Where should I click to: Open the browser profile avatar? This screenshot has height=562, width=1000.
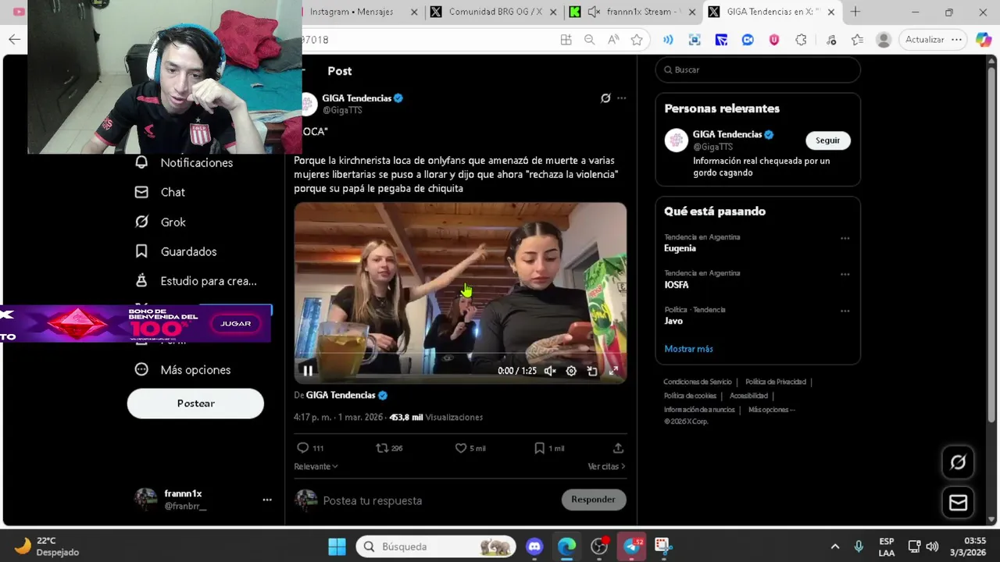pos(884,40)
